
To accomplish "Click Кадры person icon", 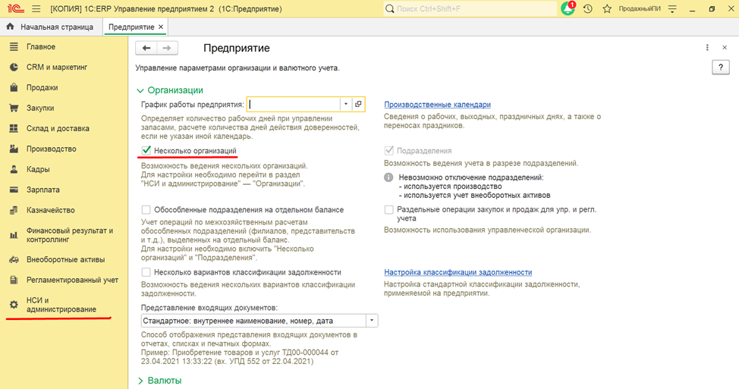I will click(x=14, y=169).
